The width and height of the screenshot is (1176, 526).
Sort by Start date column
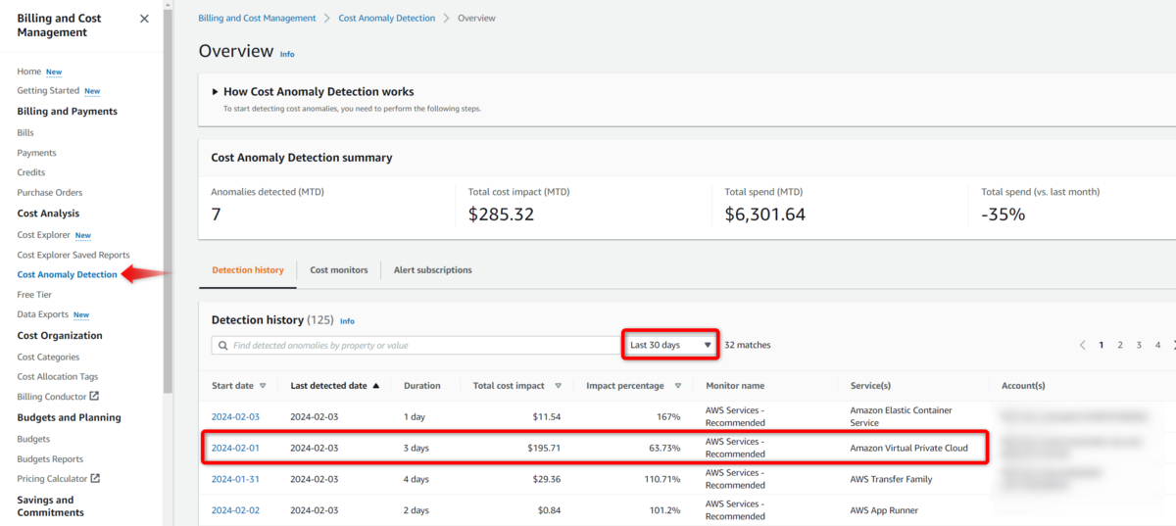tap(238, 386)
